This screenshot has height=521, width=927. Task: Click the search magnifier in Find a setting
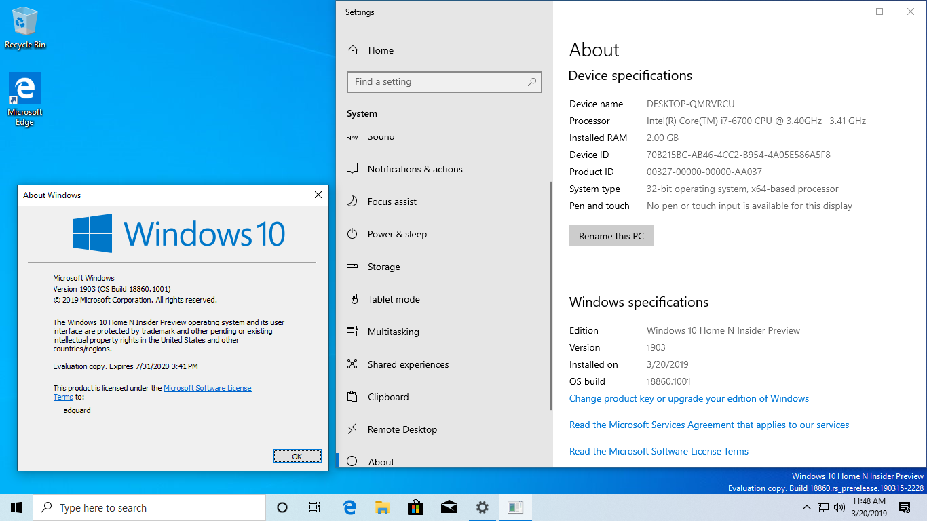533,82
